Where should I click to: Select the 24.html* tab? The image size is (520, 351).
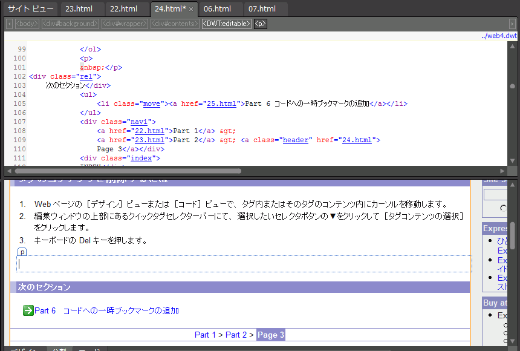click(170, 9)
